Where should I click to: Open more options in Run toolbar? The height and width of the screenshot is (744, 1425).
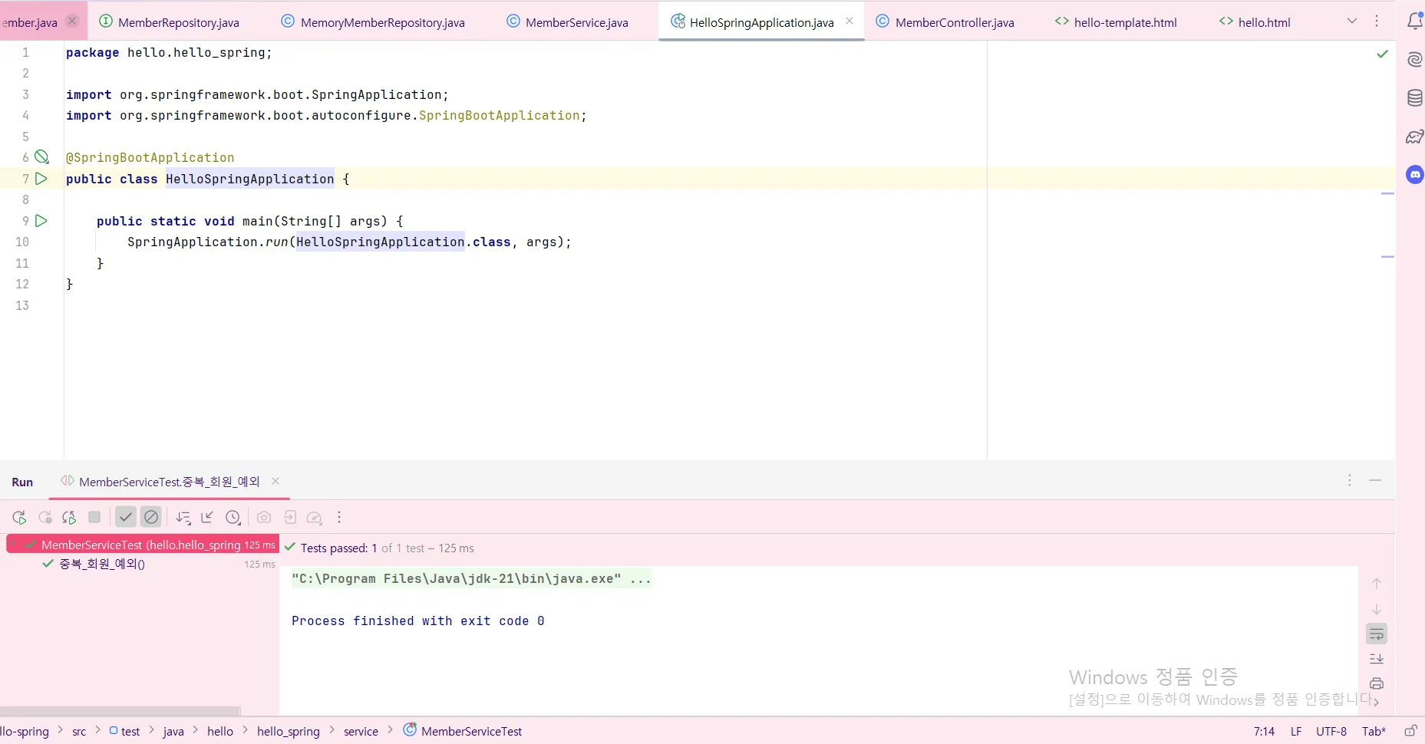click(339, 518)
